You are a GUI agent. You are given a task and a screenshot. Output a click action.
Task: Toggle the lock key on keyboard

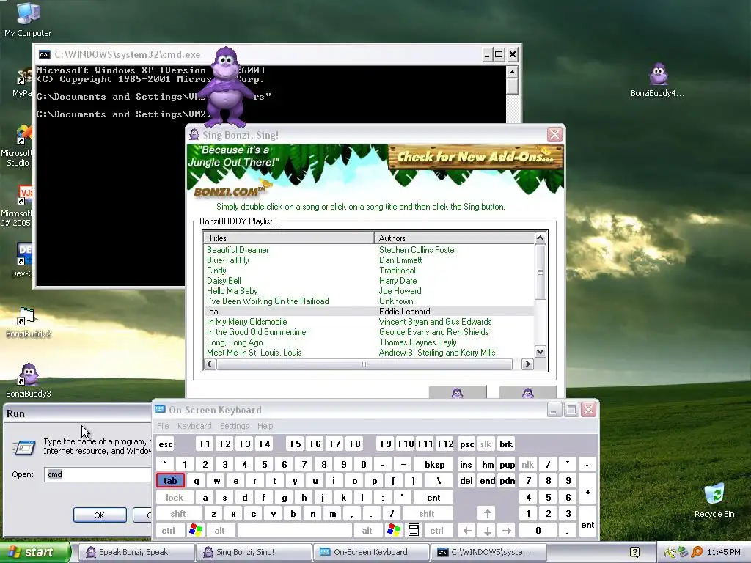pyautogui.click(x=175, y=498)
